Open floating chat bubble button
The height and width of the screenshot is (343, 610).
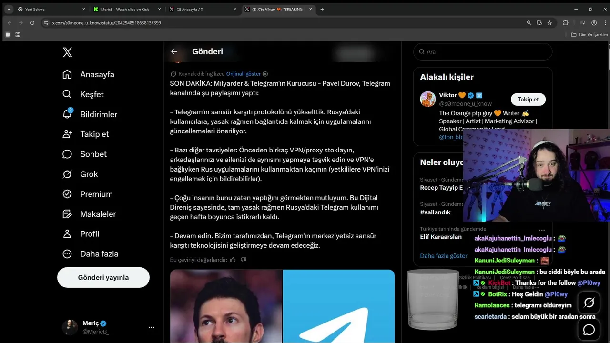pos(589,329)
